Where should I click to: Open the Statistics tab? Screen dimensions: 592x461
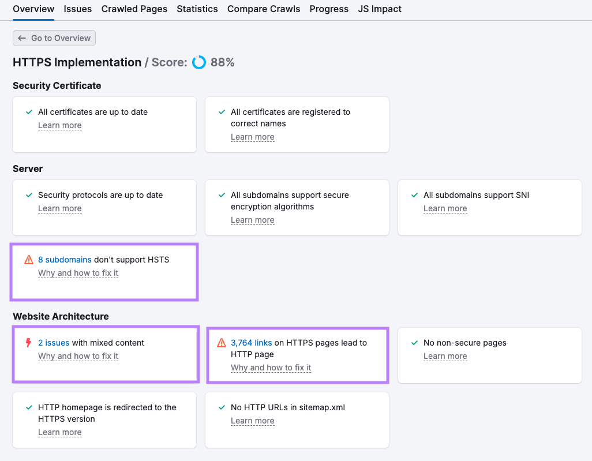click(x=197, y=9)
